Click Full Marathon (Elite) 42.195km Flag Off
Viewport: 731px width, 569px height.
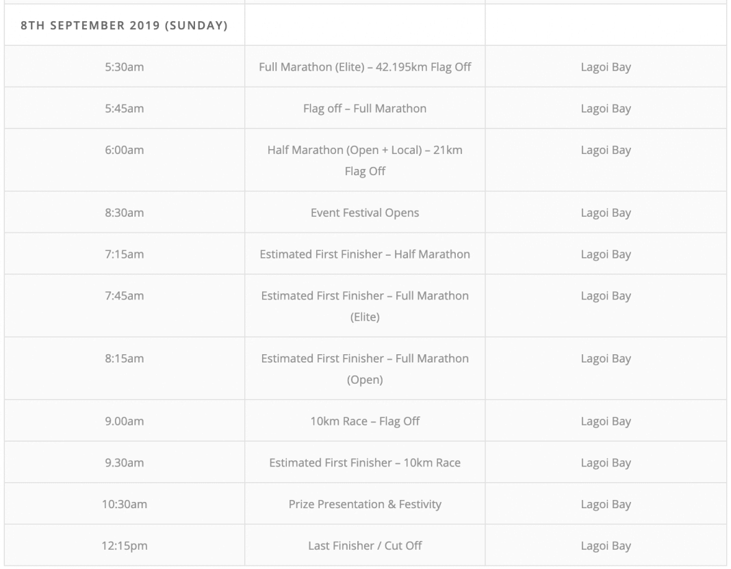pos(365,67)
